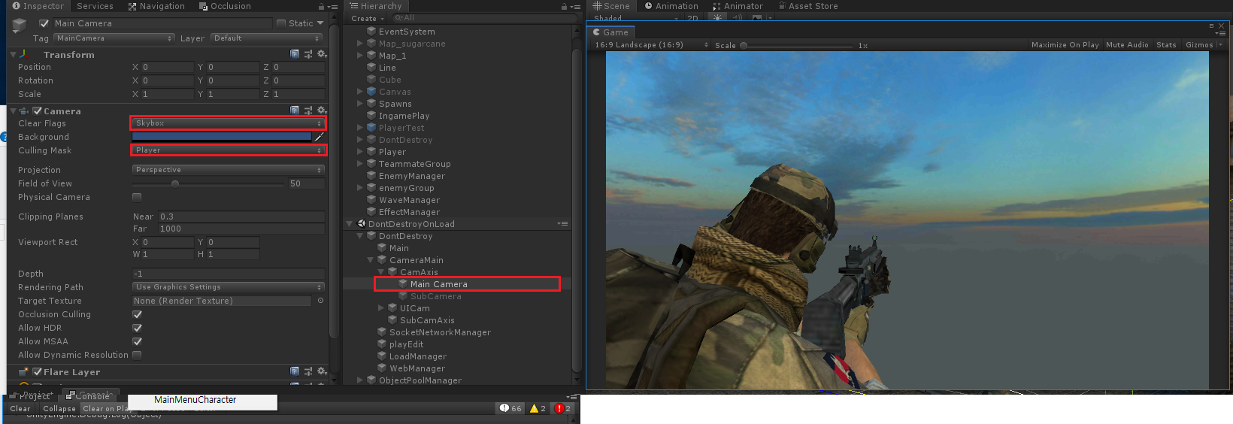Viewport: 1233px width, 424px height.
Task: Toggle Occlusion Culling checkbox
Action: [x=137, y=314]
